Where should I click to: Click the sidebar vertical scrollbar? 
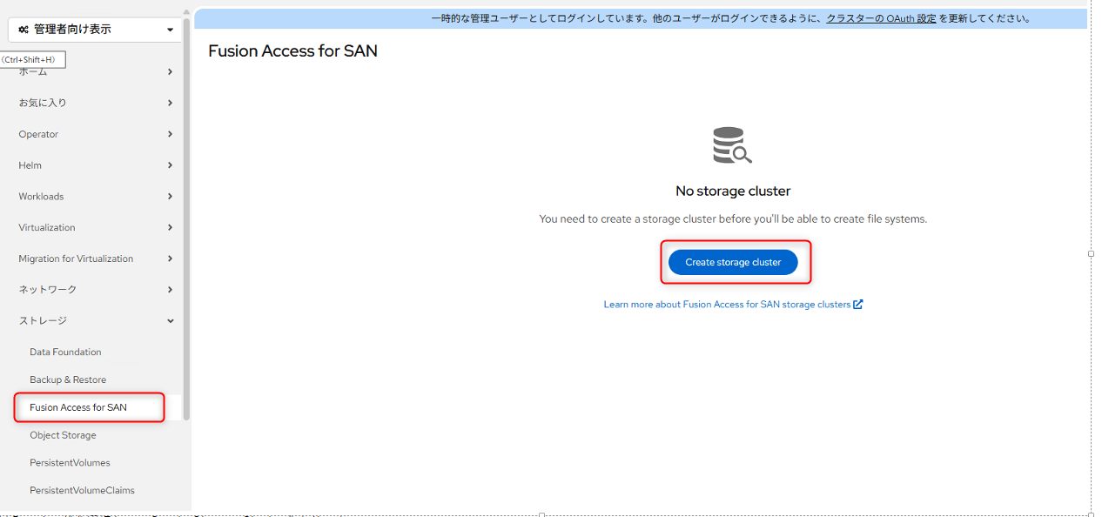tap(186, 218)
